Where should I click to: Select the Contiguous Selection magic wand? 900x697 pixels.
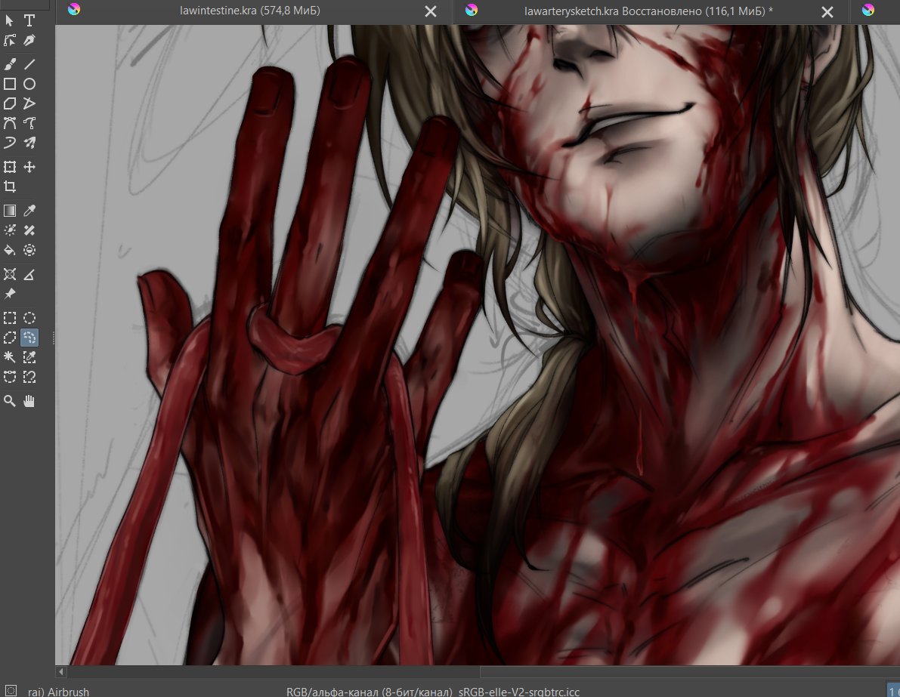[x=10, y=357]
